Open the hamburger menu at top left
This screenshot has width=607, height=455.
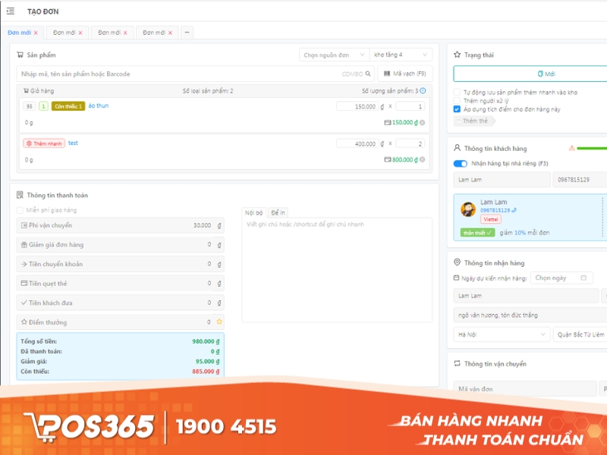click(x=11, y=11)
